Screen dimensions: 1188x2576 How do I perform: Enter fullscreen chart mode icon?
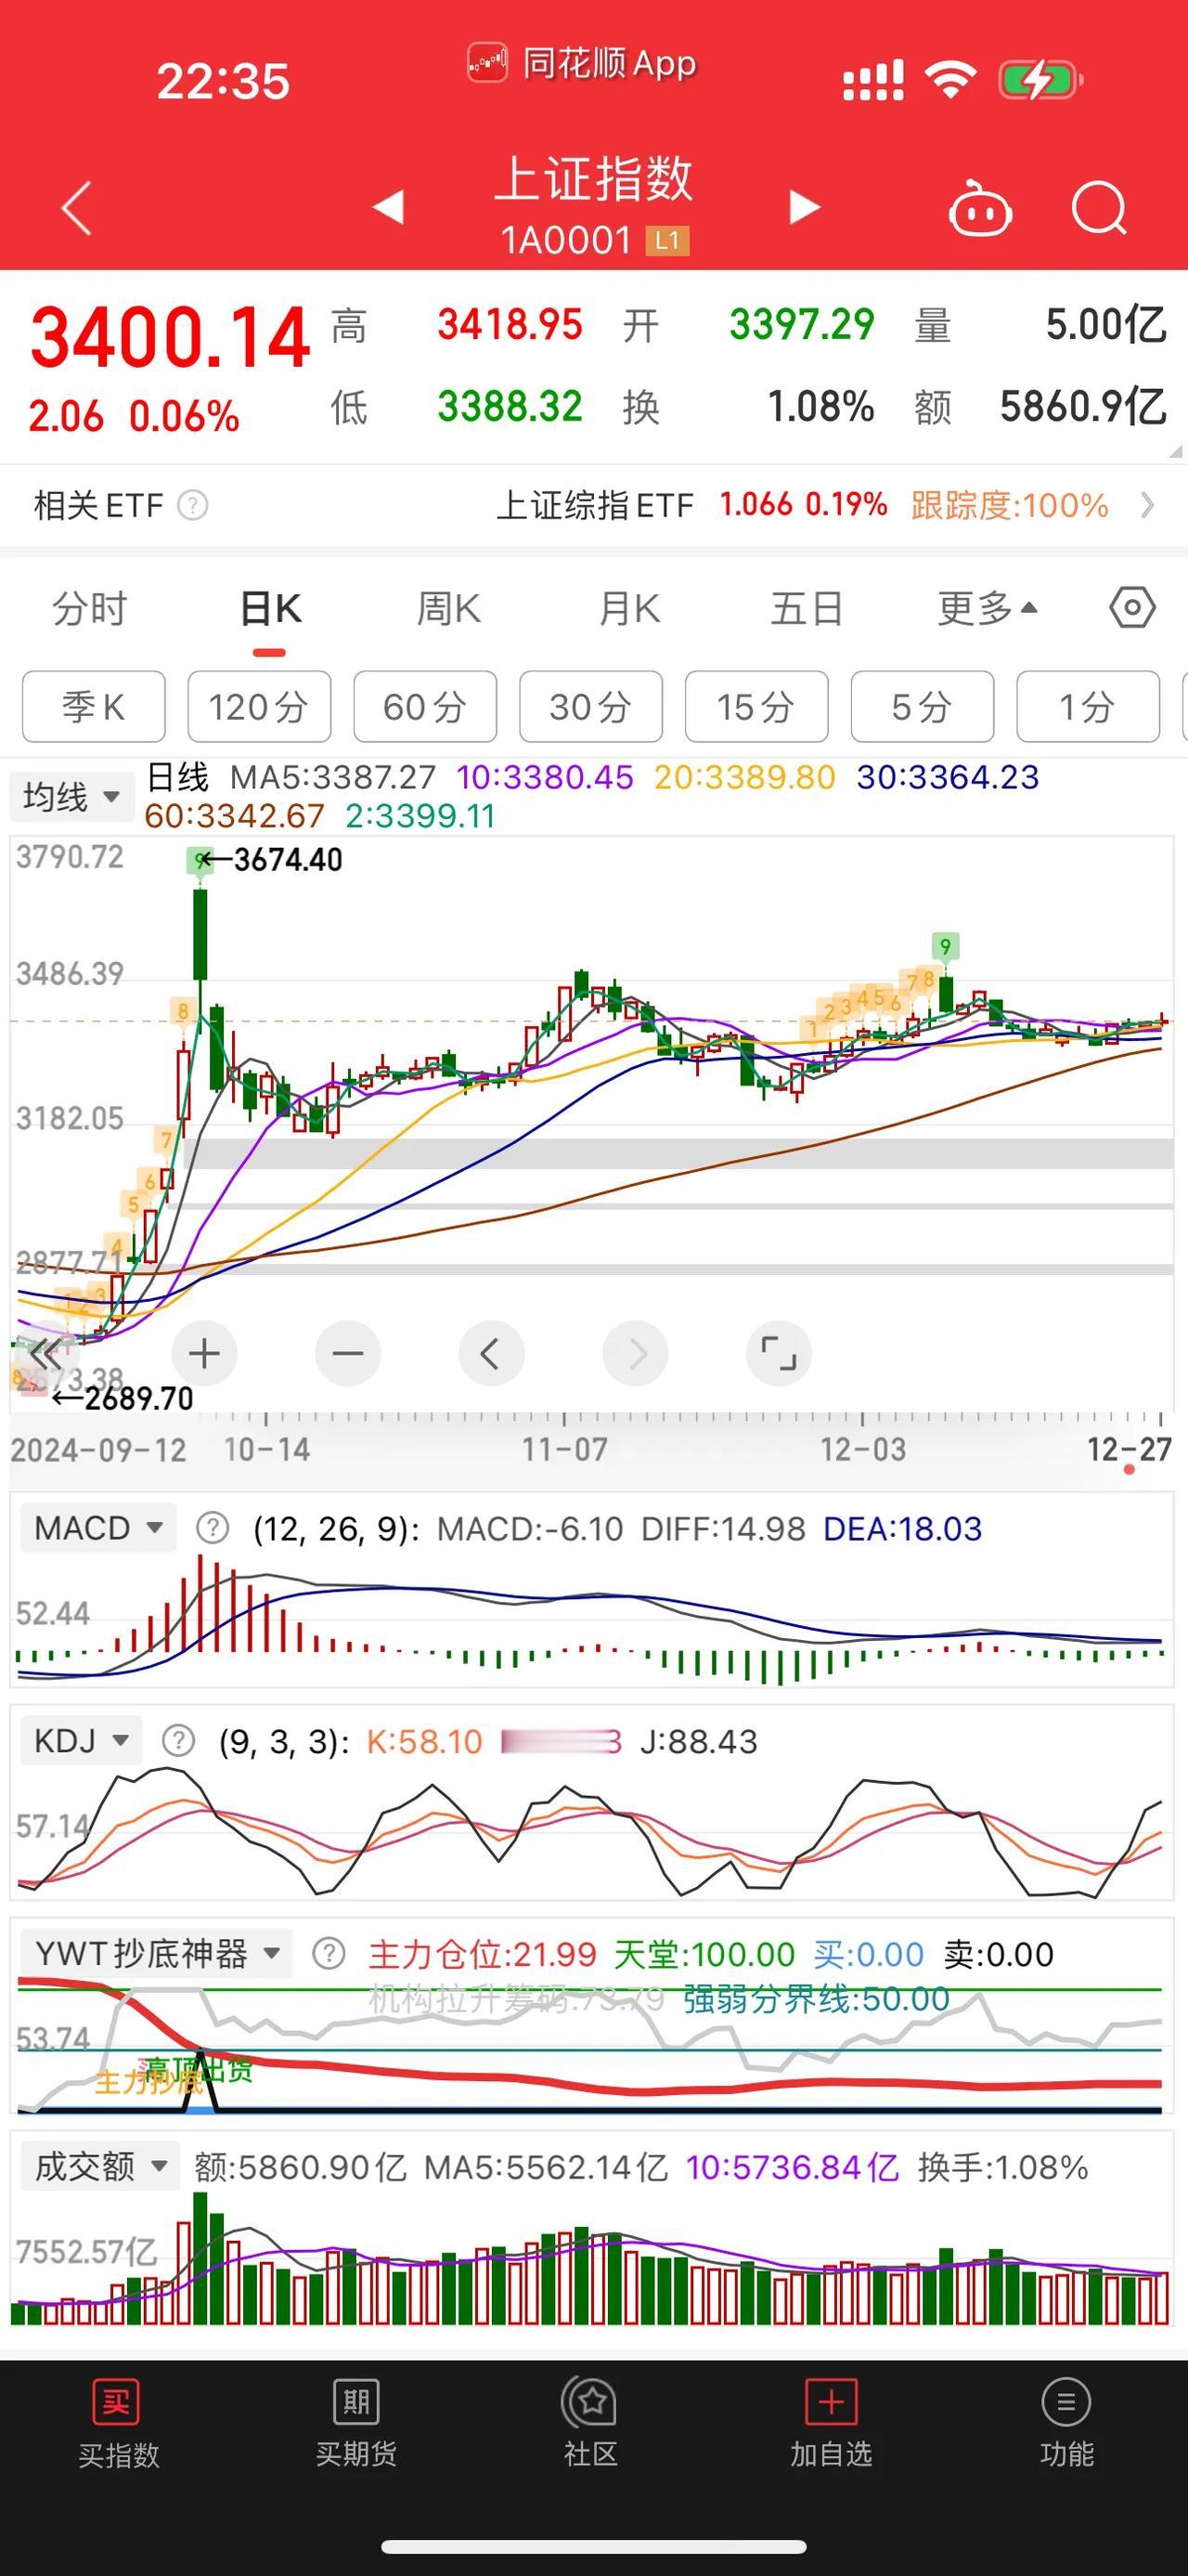tap(779, 1354)
